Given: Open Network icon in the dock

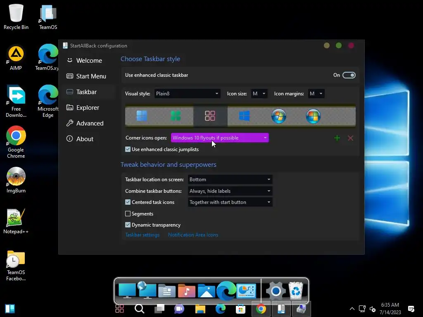Looking at the screenshot, I should (147, 290).
